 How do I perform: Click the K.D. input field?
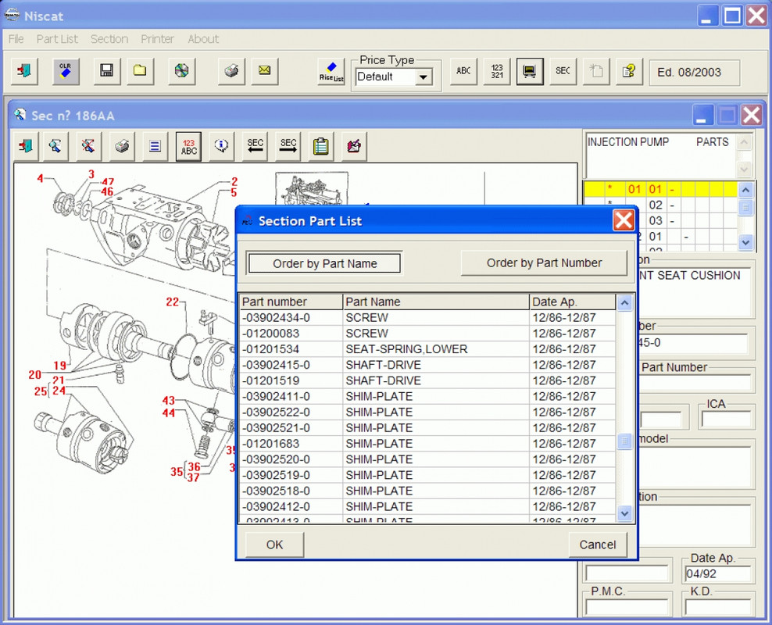[x=718, y=607]
